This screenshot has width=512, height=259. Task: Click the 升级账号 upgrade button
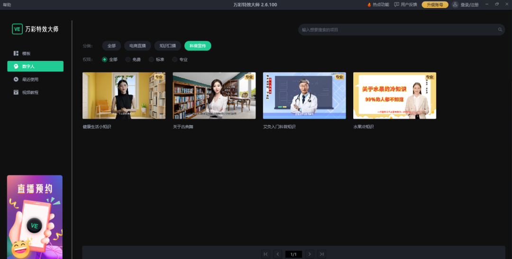pyautogui.click(x=435, y=5)
